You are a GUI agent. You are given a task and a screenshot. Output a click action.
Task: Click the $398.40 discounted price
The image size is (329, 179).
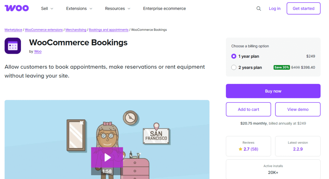(x=308, y=67)
